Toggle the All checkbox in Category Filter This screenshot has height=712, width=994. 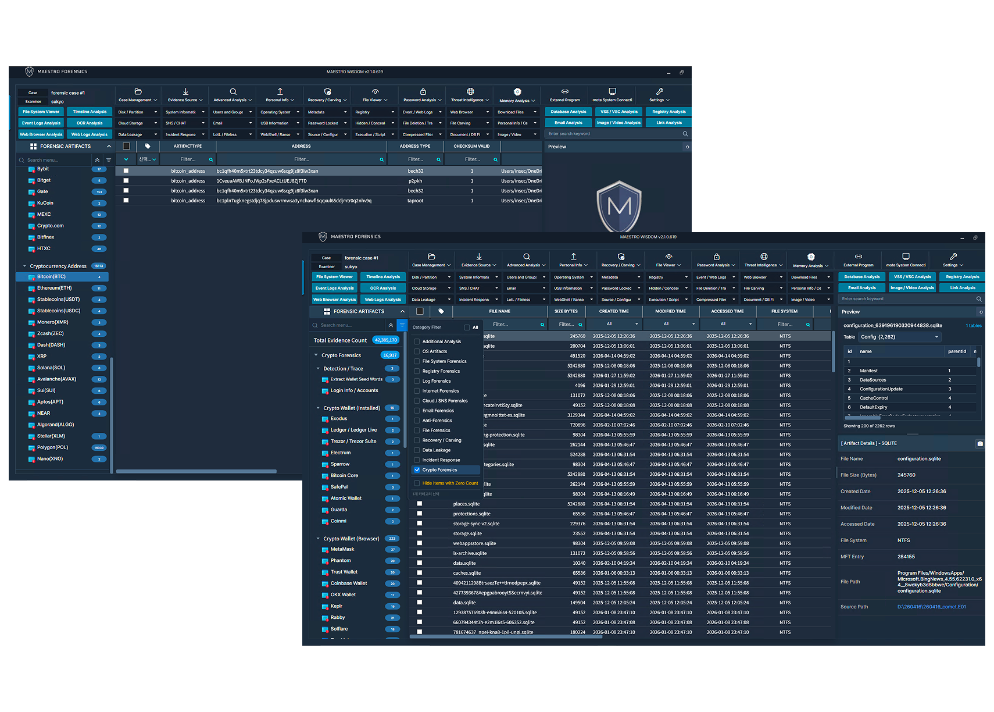click(467, 327)
